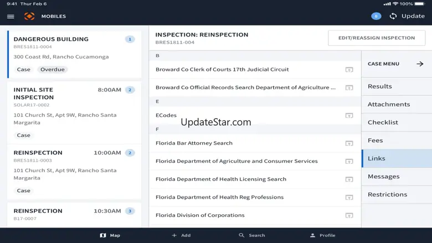Viewport: 432px width, 243px height.
Task: Click the Map icon in bottom bar
Action: pyautogui.click(x=103, y=235)
